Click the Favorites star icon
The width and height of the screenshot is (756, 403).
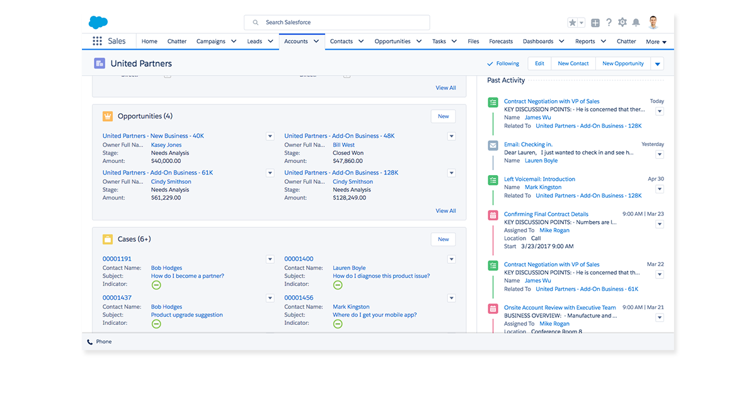pos(572,23)
